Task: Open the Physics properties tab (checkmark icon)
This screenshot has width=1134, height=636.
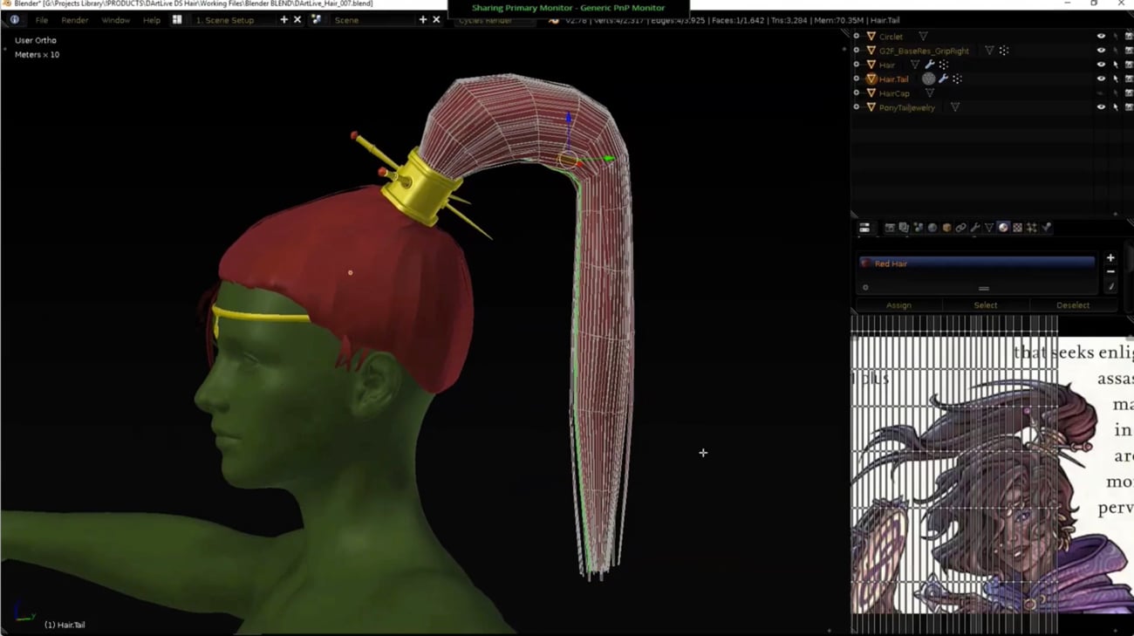Action: tap(1046, 228)
